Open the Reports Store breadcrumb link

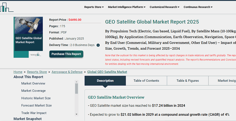(37, 72)
